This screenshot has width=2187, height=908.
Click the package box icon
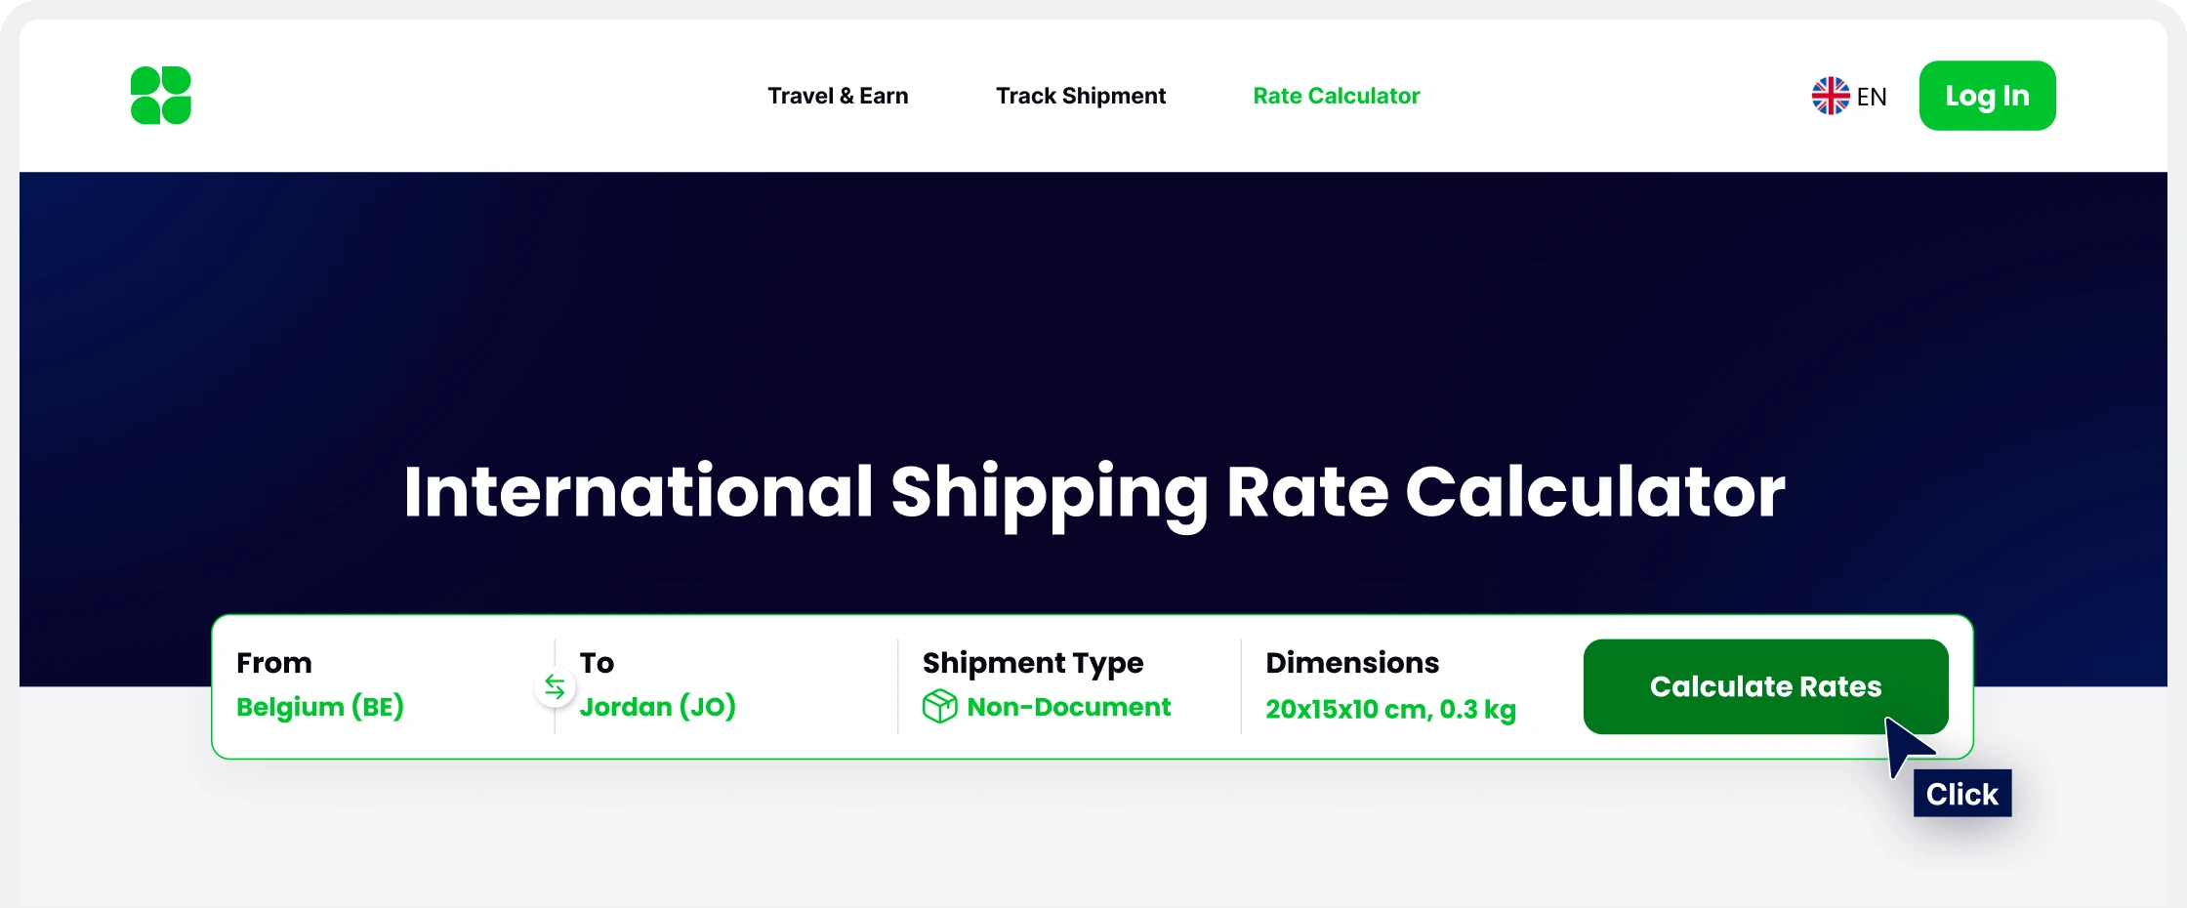pyautogui.click(x=939, y=706)
